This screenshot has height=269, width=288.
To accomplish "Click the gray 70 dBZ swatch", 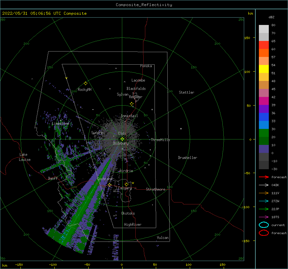I will (264, 37).
